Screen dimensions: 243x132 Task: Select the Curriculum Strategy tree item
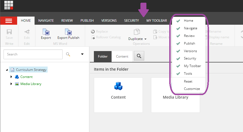(28, 70)
